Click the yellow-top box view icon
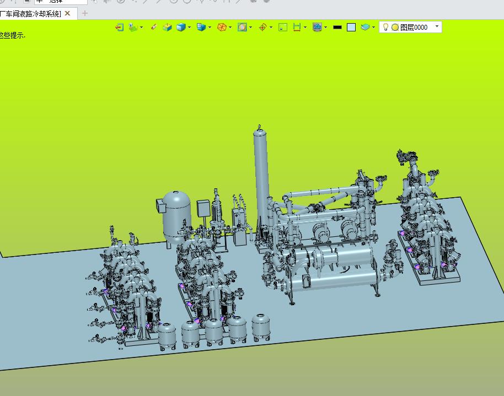The image size is (504, 396). 167,28
